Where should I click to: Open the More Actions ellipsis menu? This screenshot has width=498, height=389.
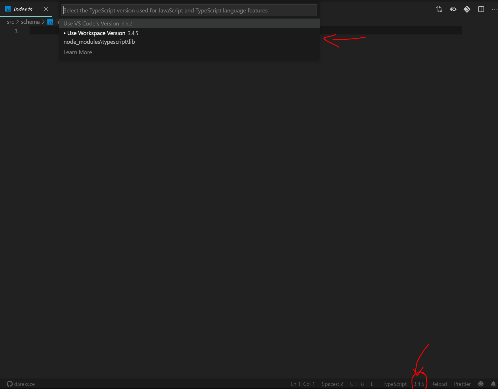pyautogui.click(x=495, y=9)
